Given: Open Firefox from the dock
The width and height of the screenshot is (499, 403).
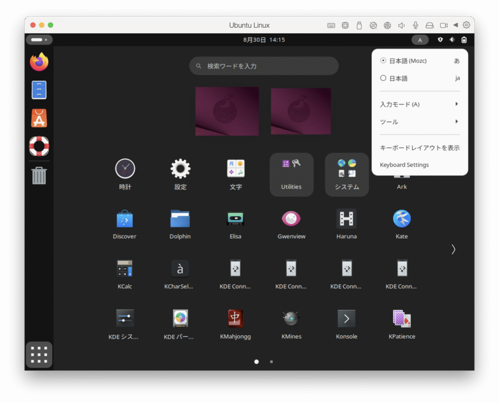Looking at the screenshot, I should 39,62.
